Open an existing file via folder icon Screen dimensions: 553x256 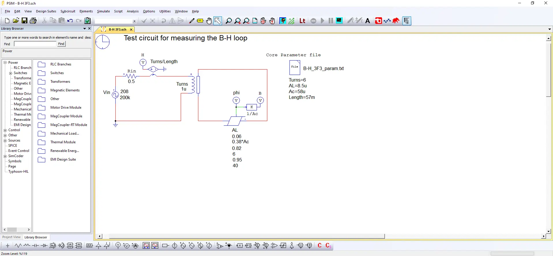(16, 21)
